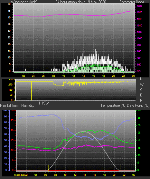Click the 'Rainfall (mm)' label
The height and width of the screenshot is (179, 150).
(10, 105)
